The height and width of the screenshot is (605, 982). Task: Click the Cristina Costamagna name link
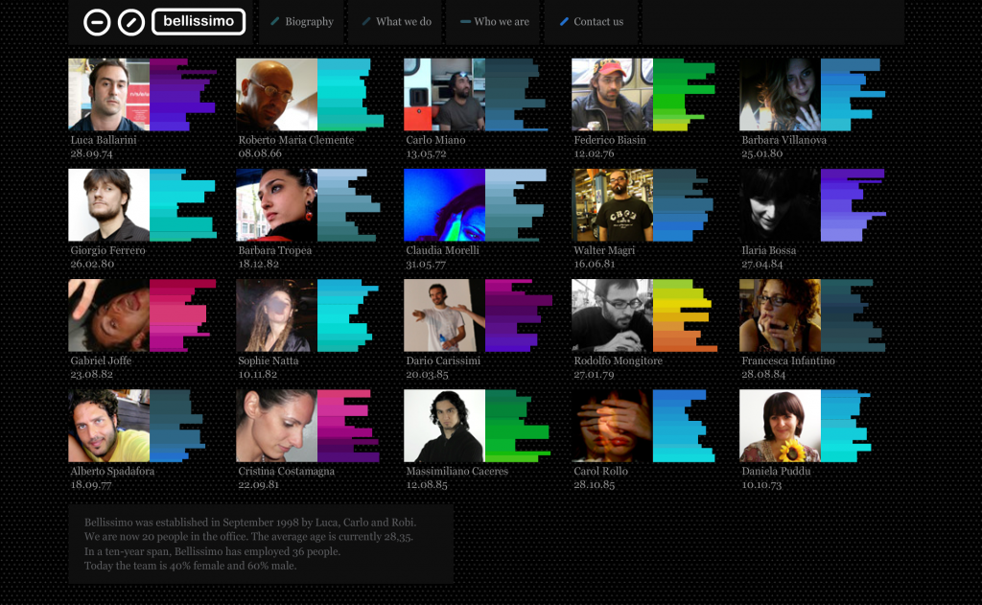tap(287, 471)
